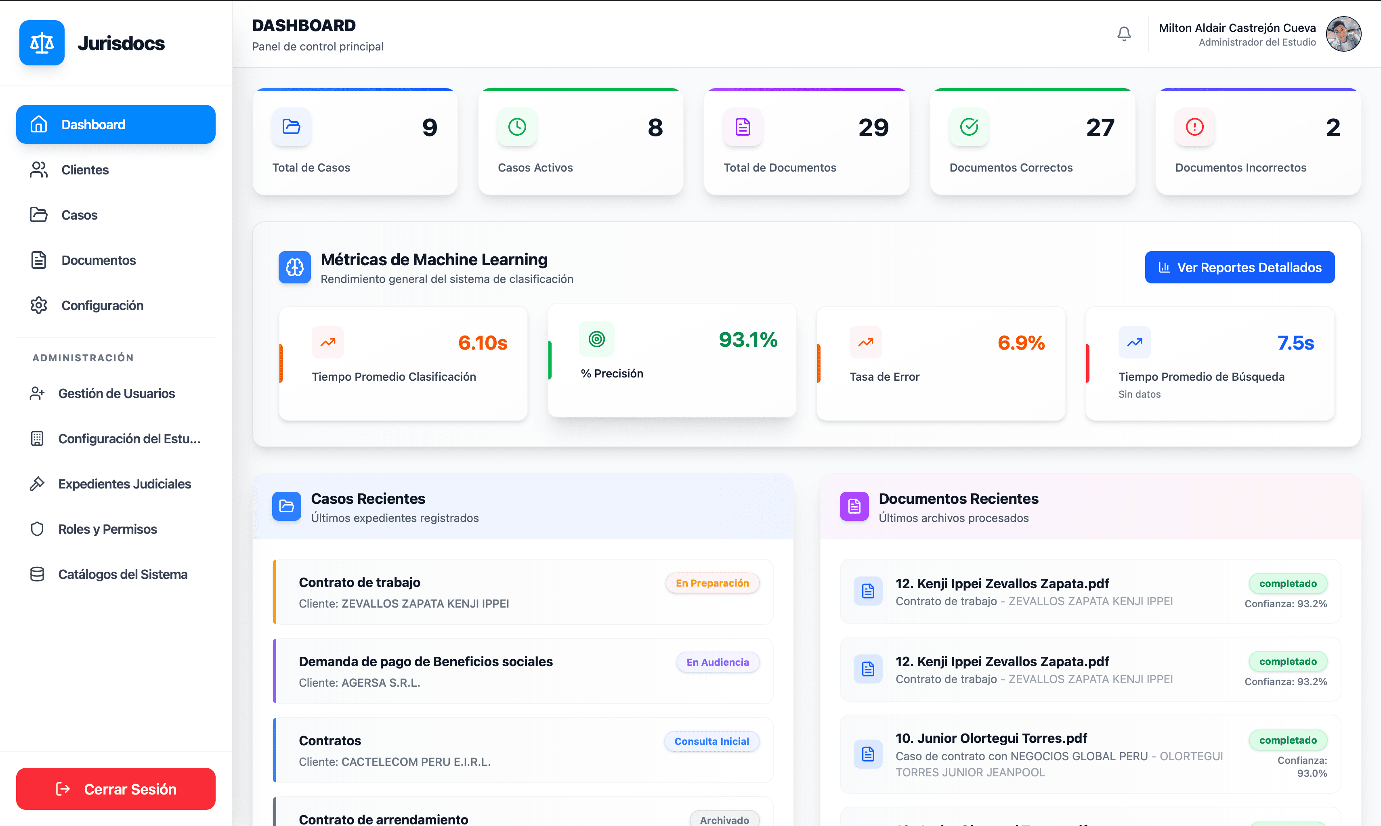This screenshot has width=1381, height=826.
Task: Open Expedientes Judiciales
Action: pos(116,484)
